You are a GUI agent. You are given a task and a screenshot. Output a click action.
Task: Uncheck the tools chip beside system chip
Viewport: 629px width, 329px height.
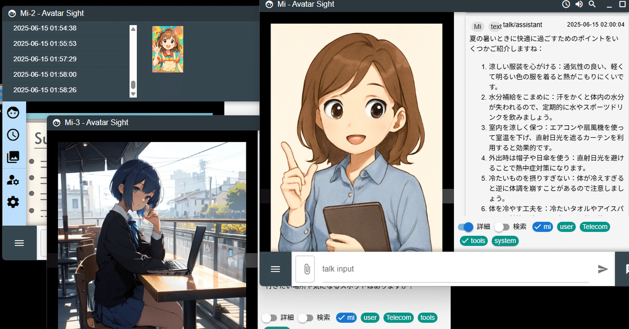474,241
